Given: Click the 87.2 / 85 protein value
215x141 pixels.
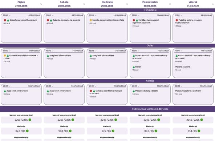Looking at the screenshot, I should pyautogui.click(x=106, y=131).
